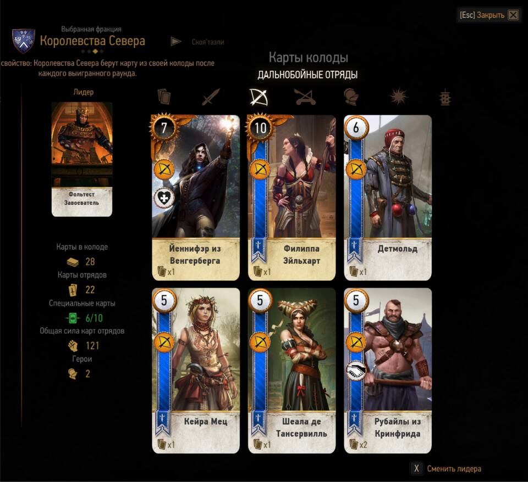Viewport: 528px width, 482px height.
Task: Click the faction page indicator dots
Action: (92, 52)
